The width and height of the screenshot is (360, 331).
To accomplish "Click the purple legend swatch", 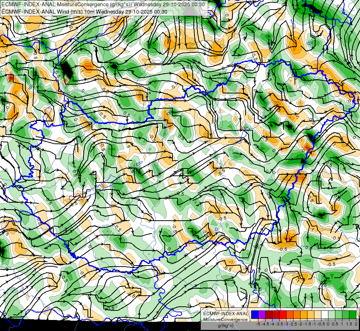I will tap(262, 315).
